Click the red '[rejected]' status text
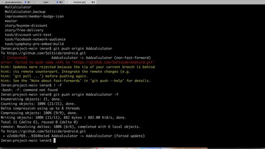The height and width of the screenshot is (149, 265). (x=17, y=58)
